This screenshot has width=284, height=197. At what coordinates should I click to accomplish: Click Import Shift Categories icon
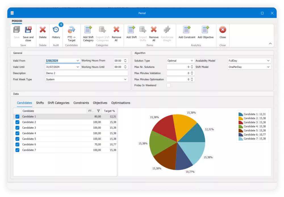click(102, 30)
